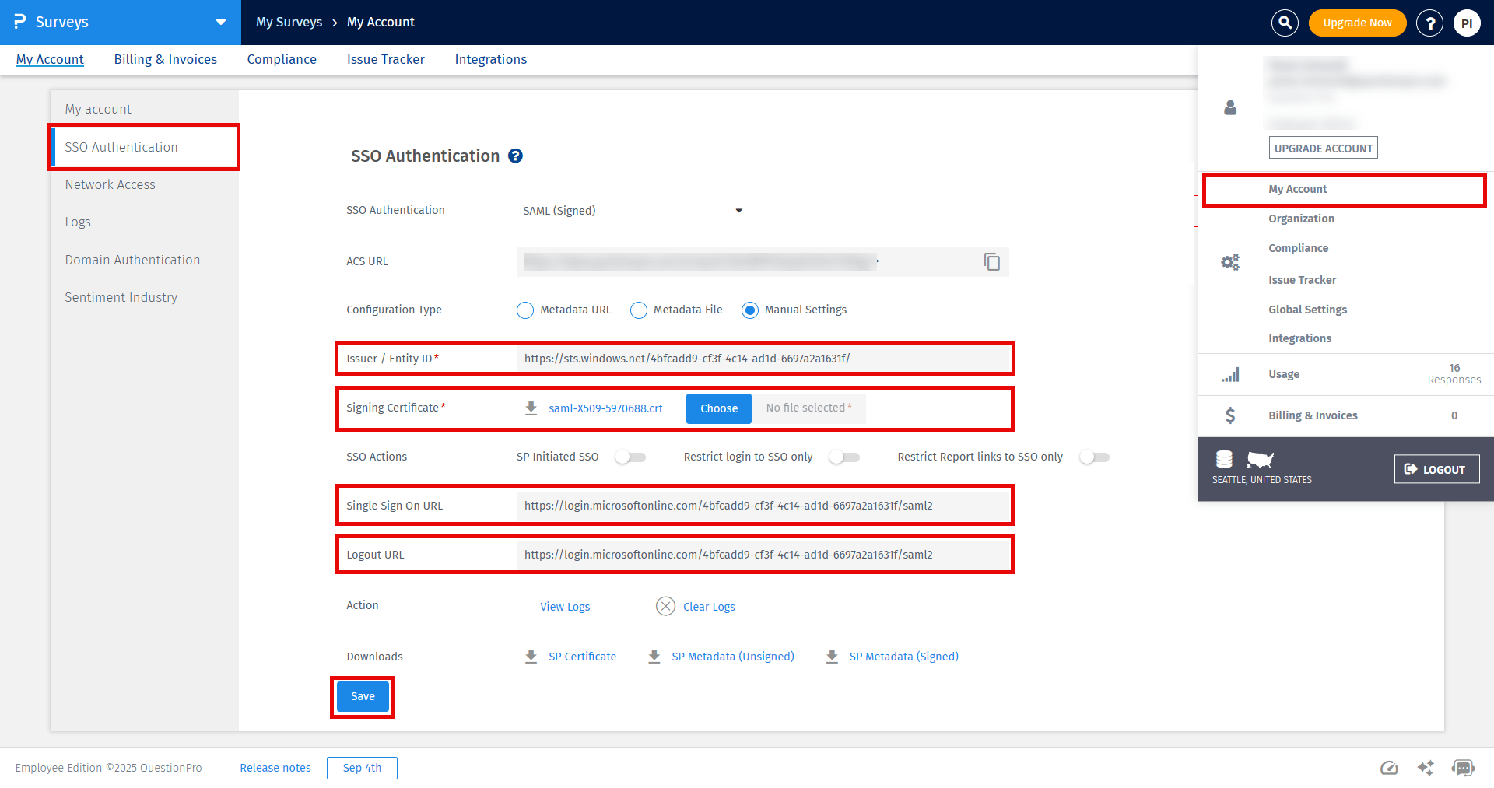The width and height of the screenshot is (1494, 788).
Task: Select SSO Authentication in sidebar
Action: [145, 147]
